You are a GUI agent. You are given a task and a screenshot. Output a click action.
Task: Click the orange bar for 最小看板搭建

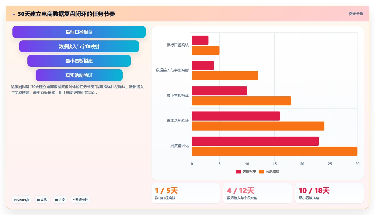point(242,101)
